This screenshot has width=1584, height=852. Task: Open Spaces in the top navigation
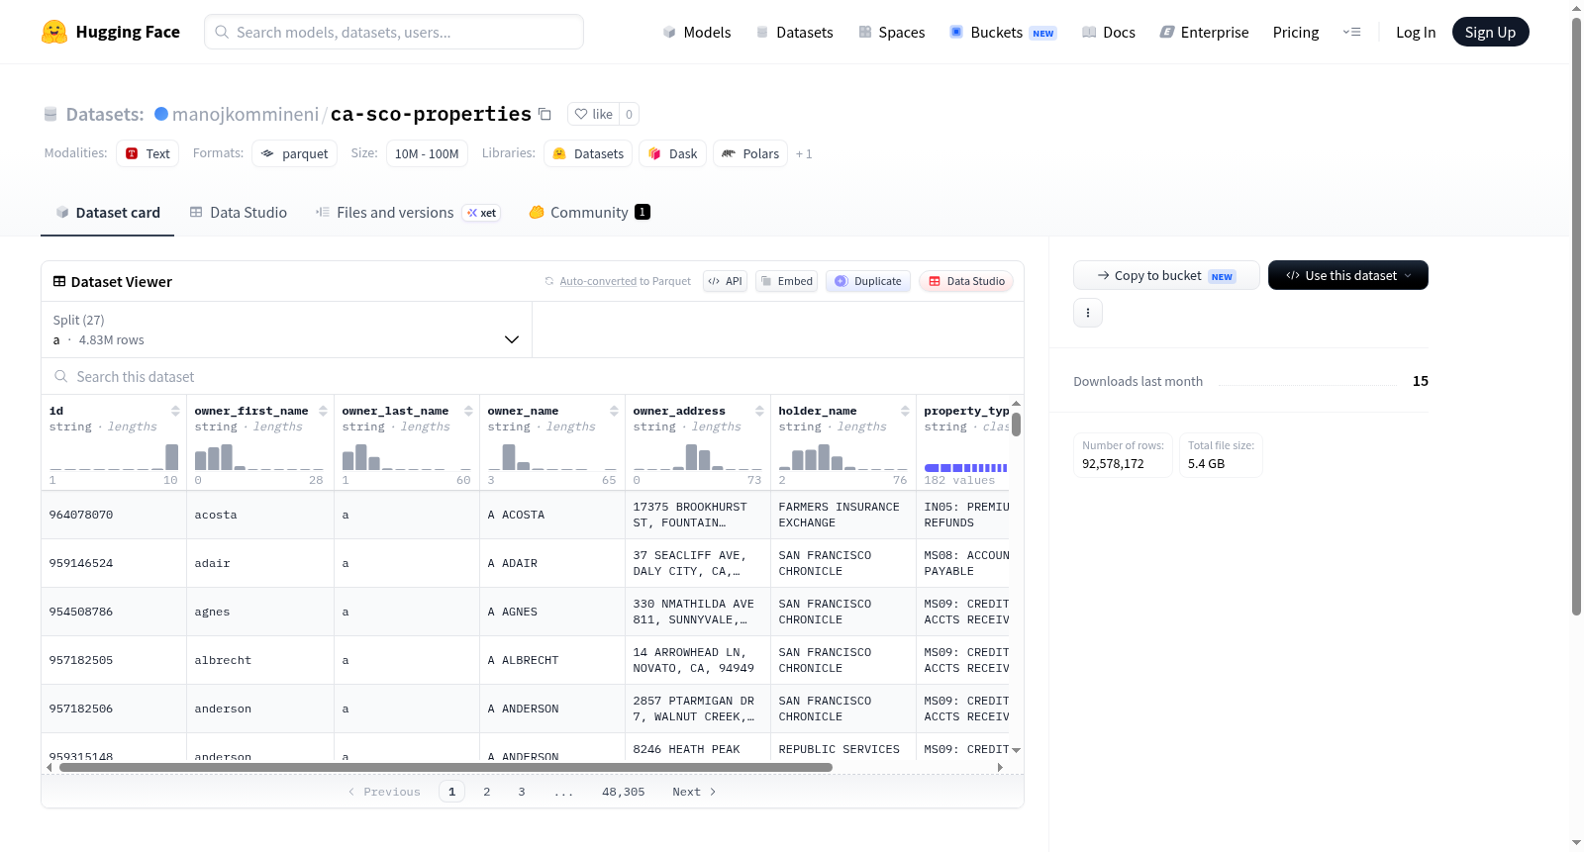click(x=892, y=32)
